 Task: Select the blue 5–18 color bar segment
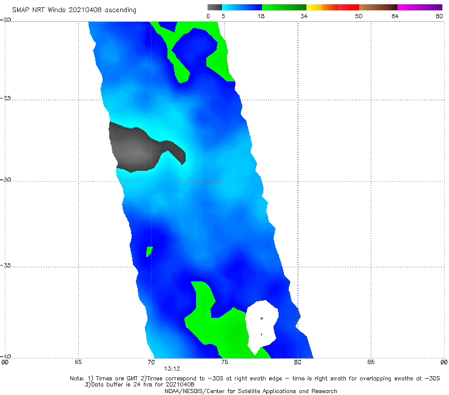(x=242, y=7)
